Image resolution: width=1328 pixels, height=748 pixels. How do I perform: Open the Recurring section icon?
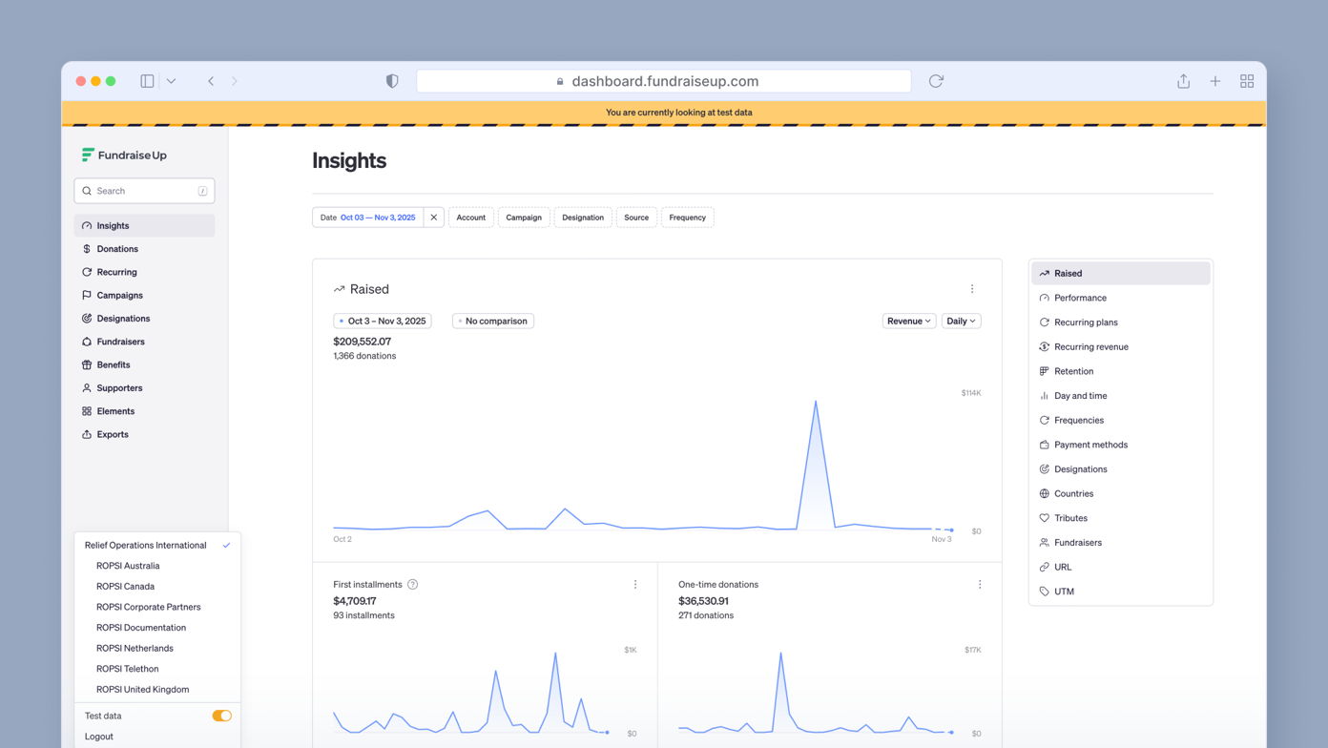(87, 272)
